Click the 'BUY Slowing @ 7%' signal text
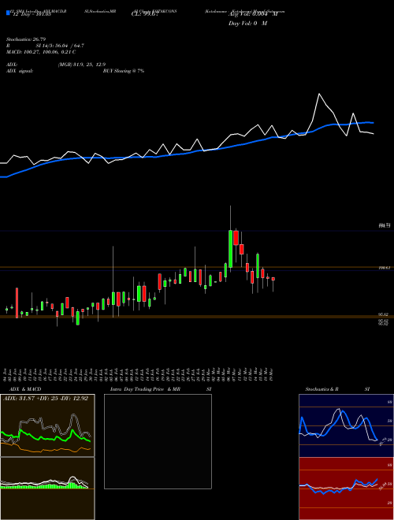Screen dimensions: 394x520 124,71
